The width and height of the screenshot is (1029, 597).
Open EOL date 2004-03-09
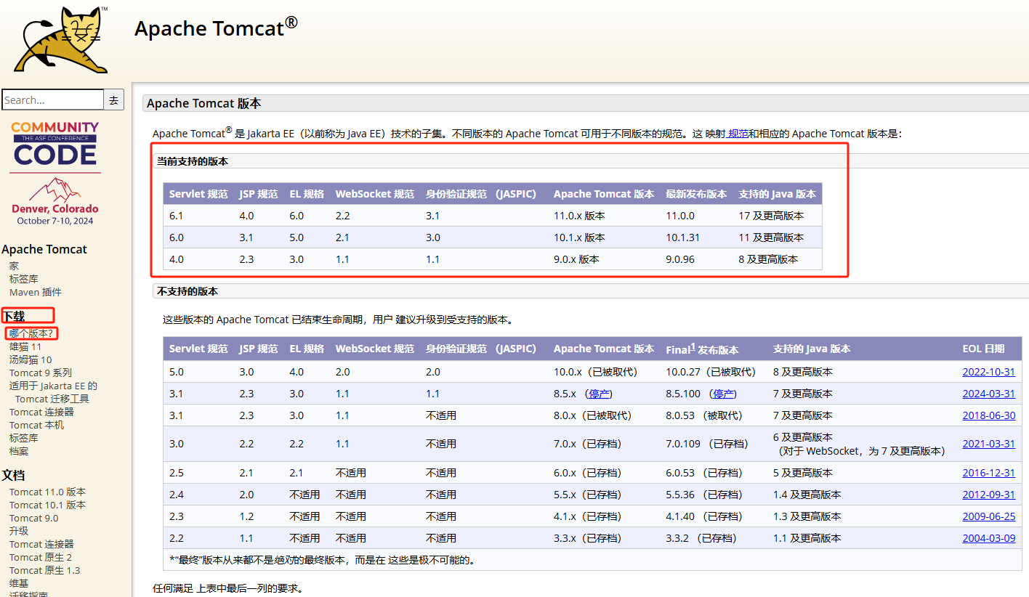(x=989, y=538)
